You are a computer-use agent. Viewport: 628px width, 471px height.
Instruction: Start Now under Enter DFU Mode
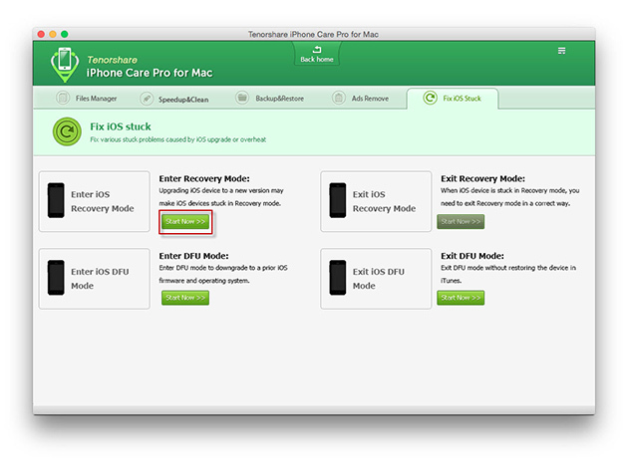click(185, 298)
